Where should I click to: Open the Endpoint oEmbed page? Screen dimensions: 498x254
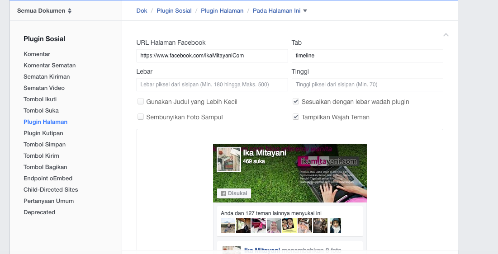[x=48, y=179]
